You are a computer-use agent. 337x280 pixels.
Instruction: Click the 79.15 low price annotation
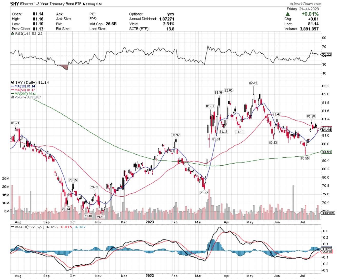pyautogui.click(x=100, y=217)
